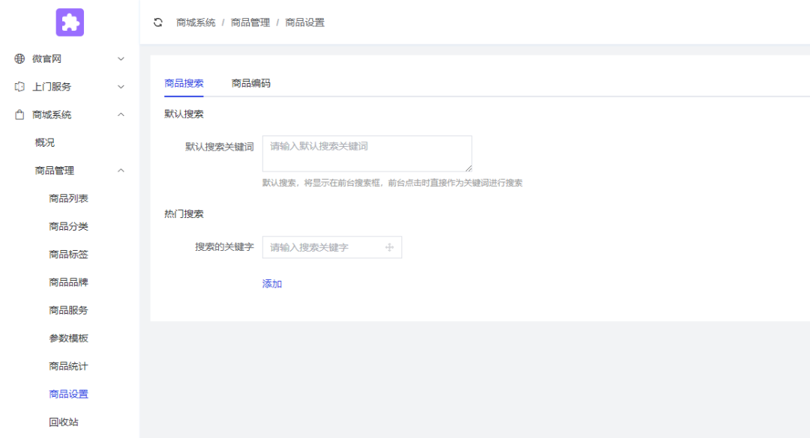The image size is (810, 438).
Task: Click the globe icon next to 微官网
Action: [x=20, y=58]
